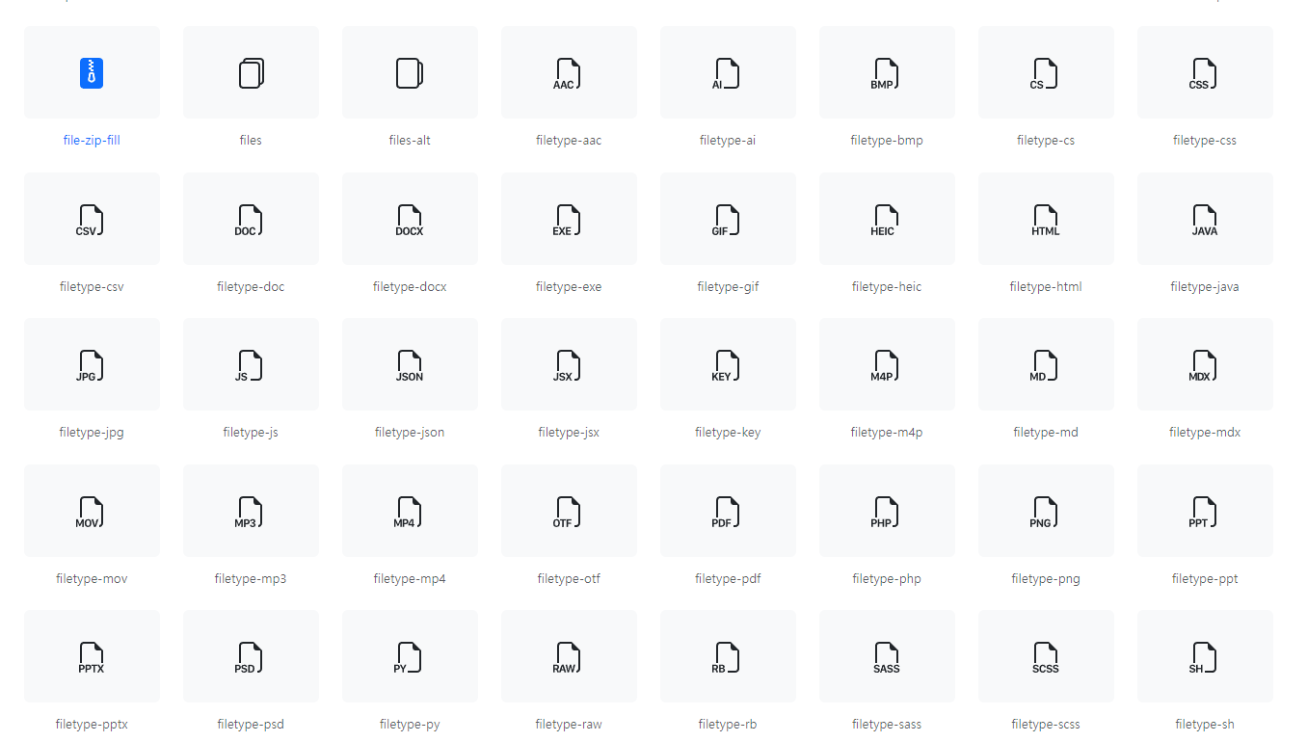Open the filetype-ppt icon

tap(1205, 512)
